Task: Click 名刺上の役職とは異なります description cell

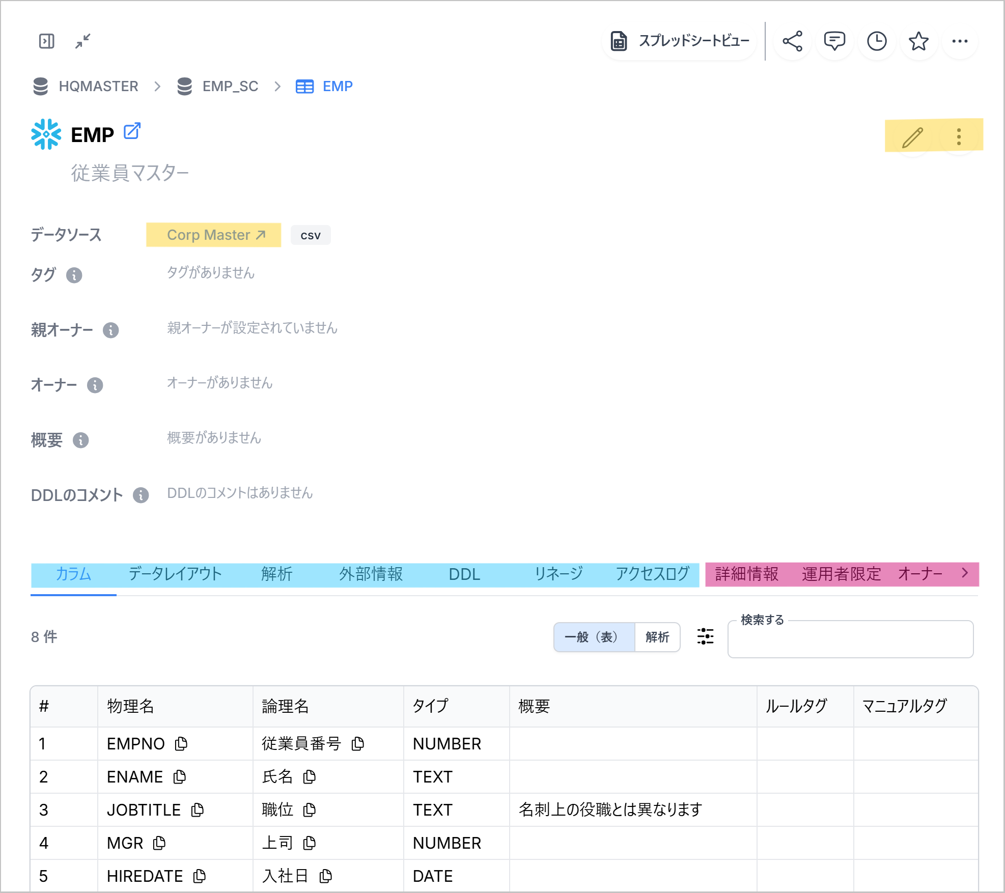Action: (633, 810)
